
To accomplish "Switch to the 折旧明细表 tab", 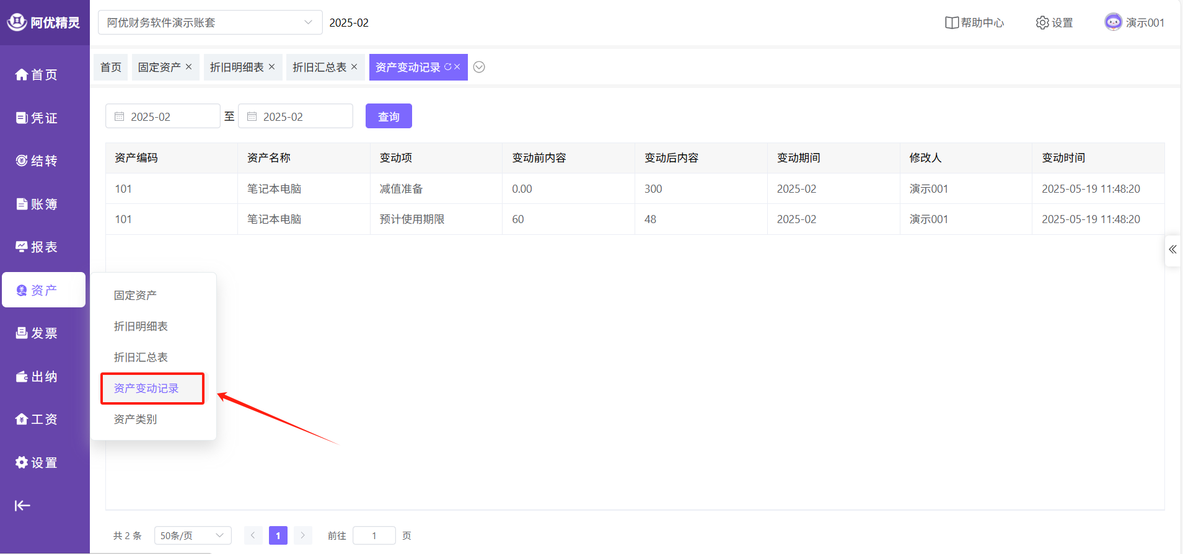I will click(x=237, y=67).
